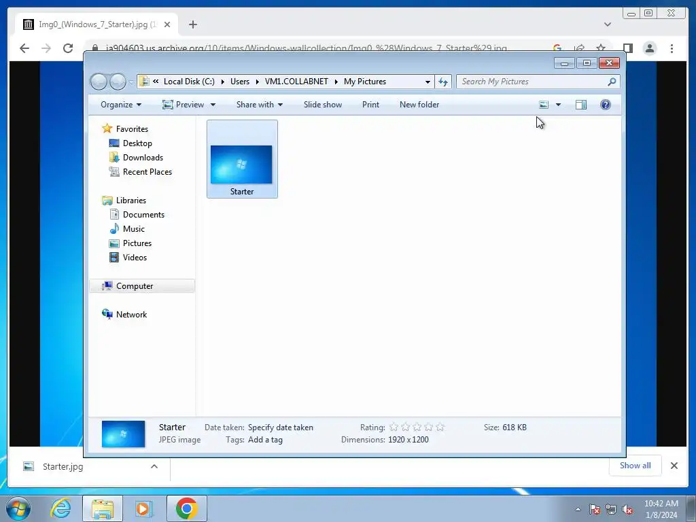Click VM1.COLLABNET in address bar
Viewport: 696px width, 522px height.
[x=296, y=82]
